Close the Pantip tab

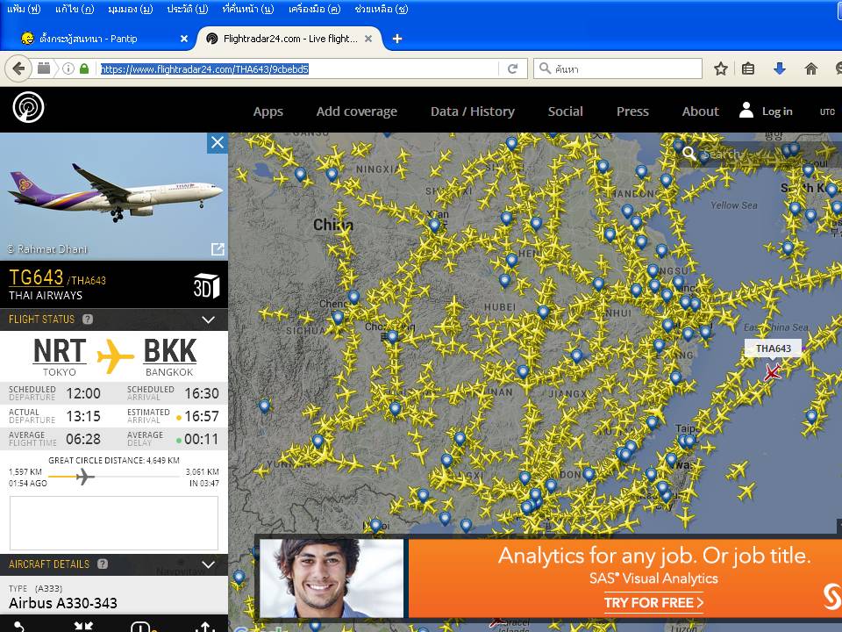[x=183, y=39]
